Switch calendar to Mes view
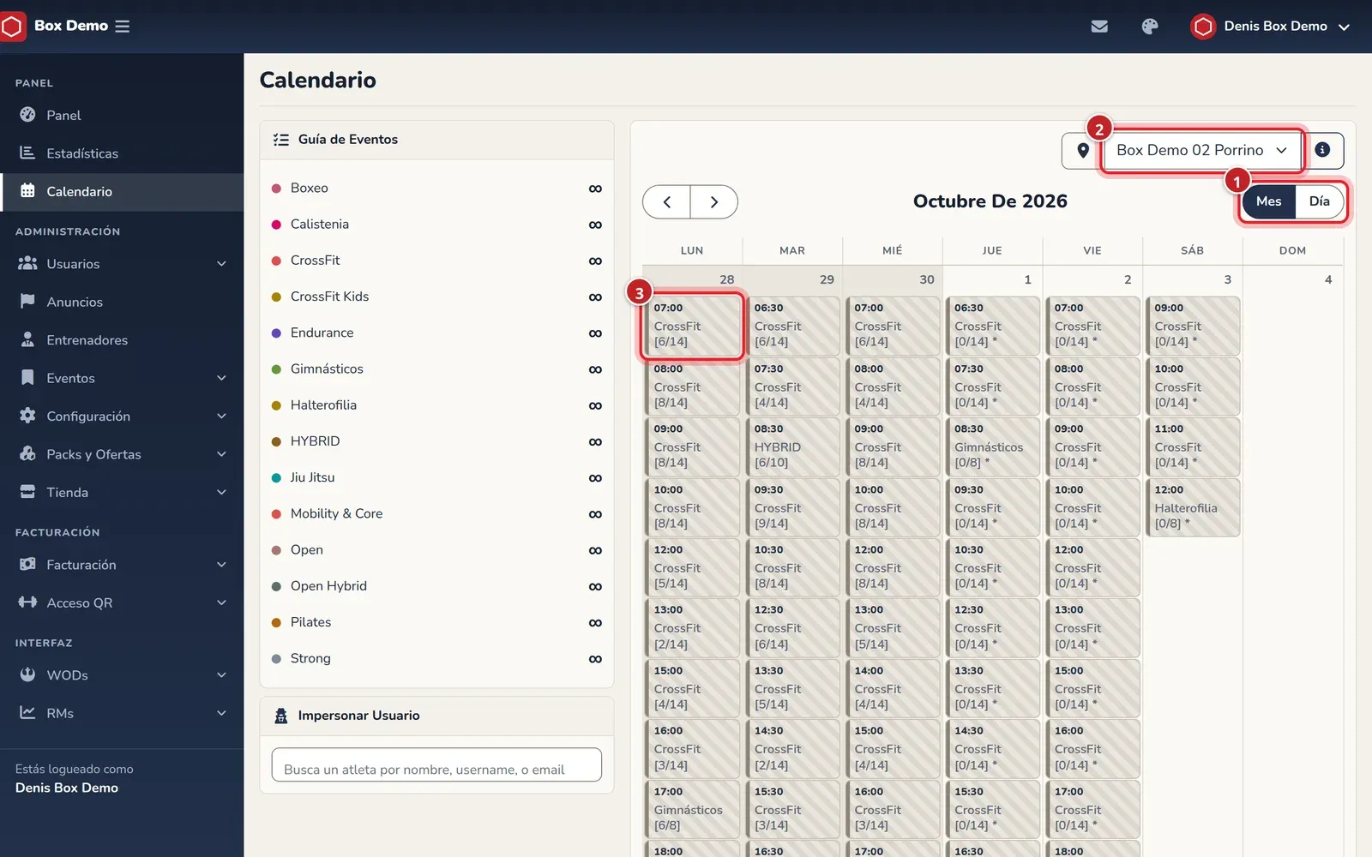Screen dimensions: 1372x857 point(1269,201)
